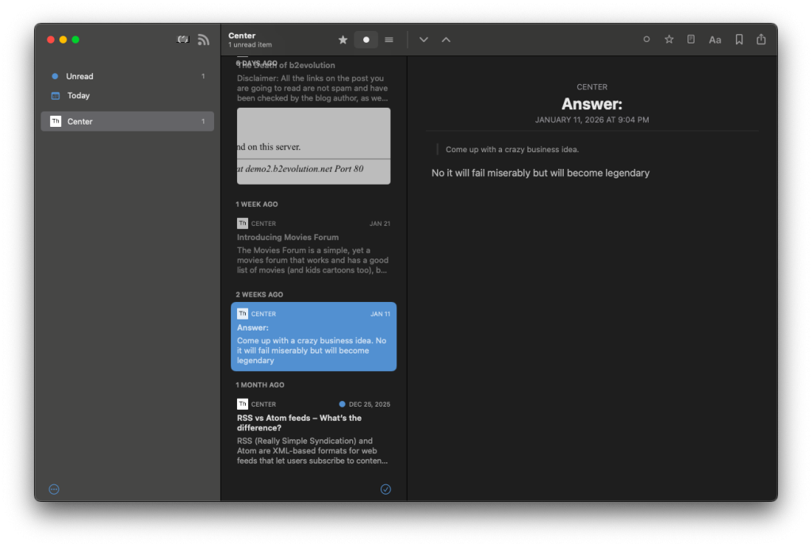Open the Reader View document icon
812x547 pixels.
pos(691,40)
